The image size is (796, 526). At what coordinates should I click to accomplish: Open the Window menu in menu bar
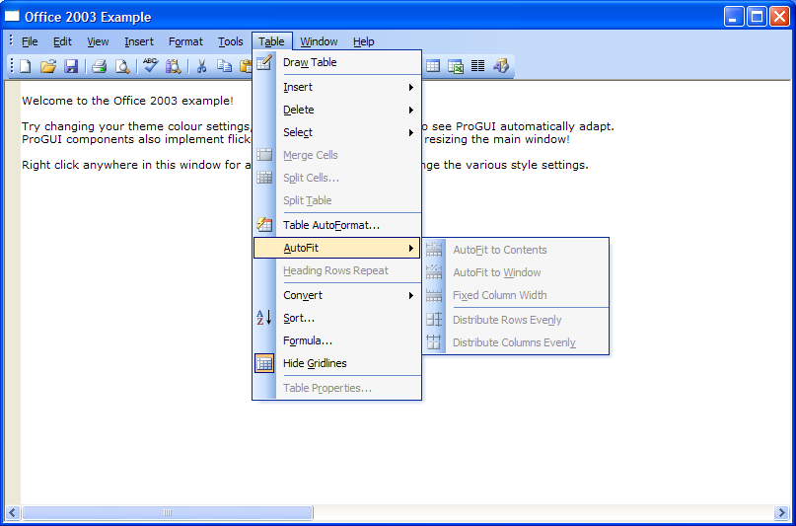(x=319, y=41)
